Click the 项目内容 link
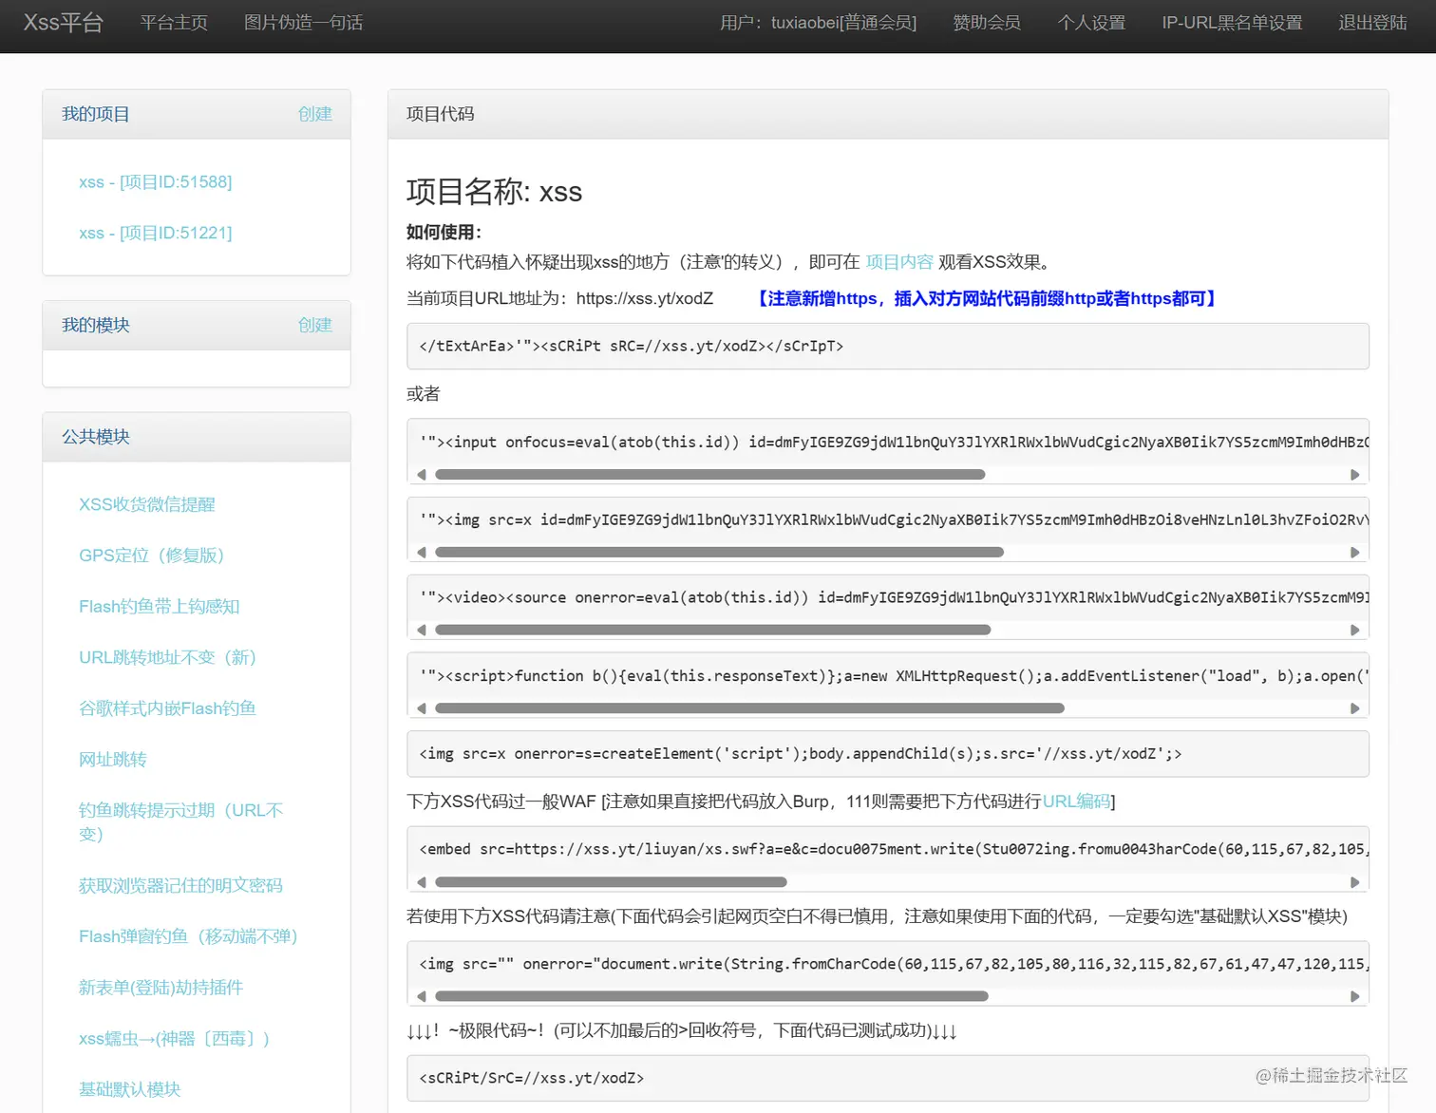The width and height of the screenshot is (1436, 1113). pos(899,262)
